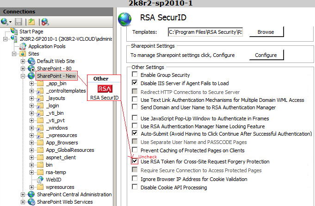Image resolution: width=315 pixels, height=206 pixels.
Task: Expand the _layouts folder node
Action: coord(31,98)
